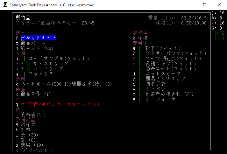Maximize the Cataclysm game window
Viewport: 227px width, 154px height.
pyautogui.click(x=205, y=5)
